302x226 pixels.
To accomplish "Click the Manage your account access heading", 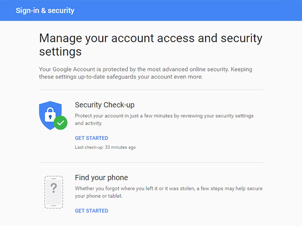I will pos(150,44).
